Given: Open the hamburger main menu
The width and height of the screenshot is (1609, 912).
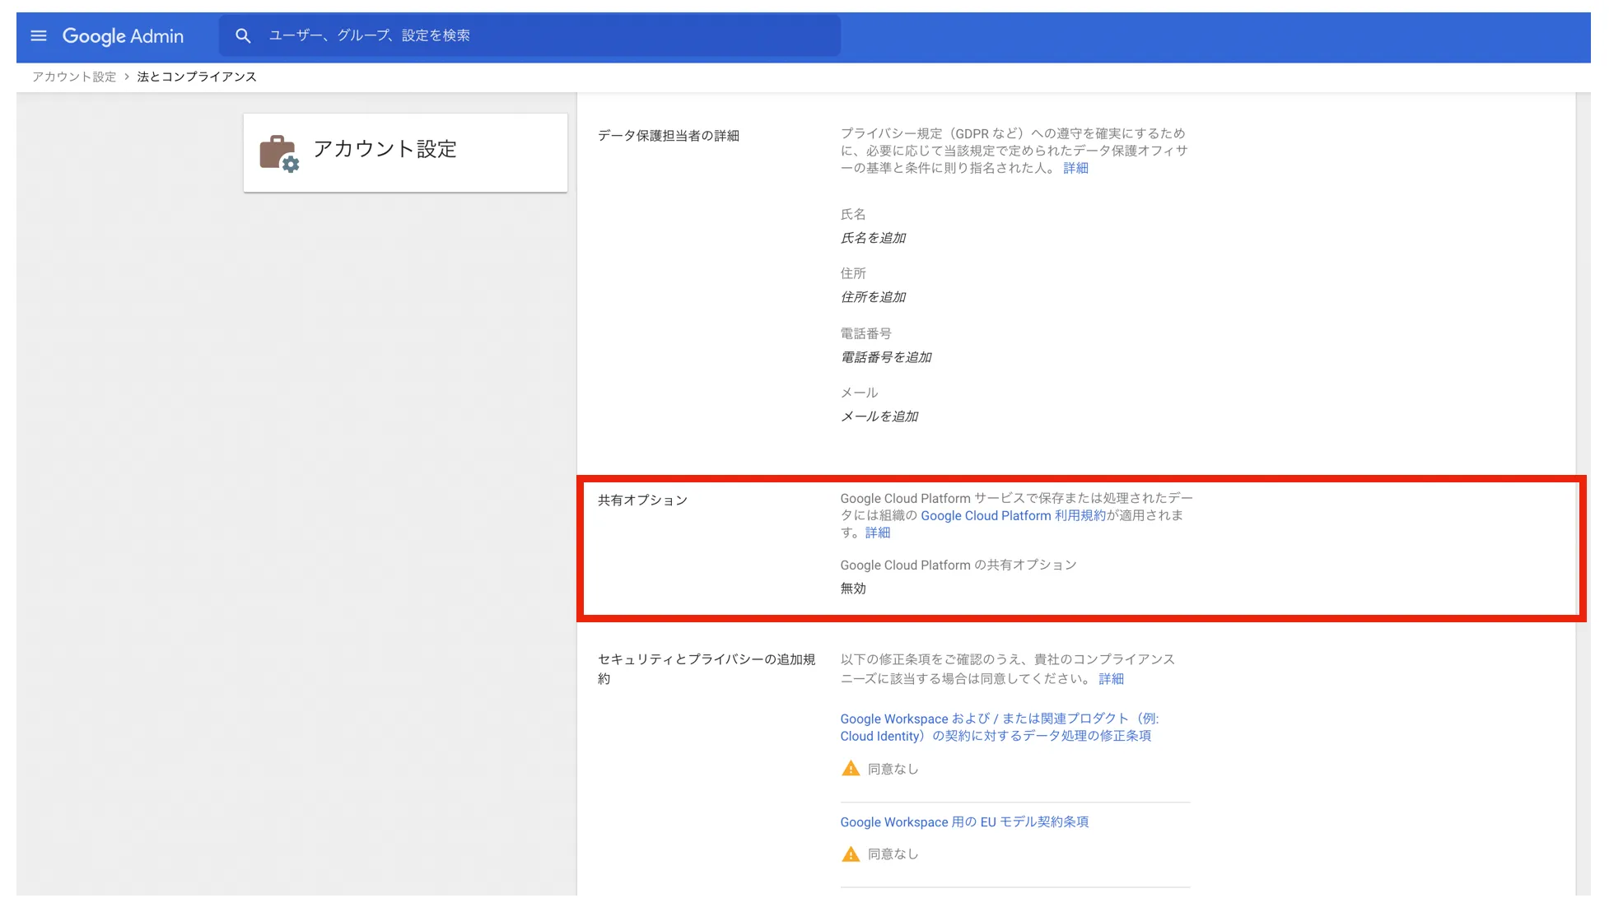Looking at the screenshot, I should (x=39, y=35).
